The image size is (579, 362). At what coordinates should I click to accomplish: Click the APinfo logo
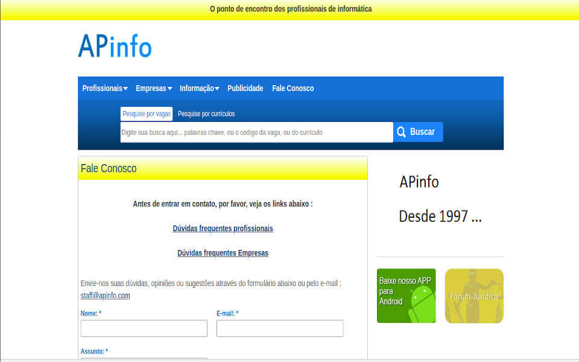pos(115,46)
